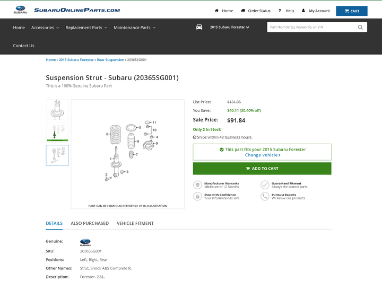Screen dimensions: 382x281
Task: Click the Manufacturer Warranty shield icon
Action: [x=197, y=185]
